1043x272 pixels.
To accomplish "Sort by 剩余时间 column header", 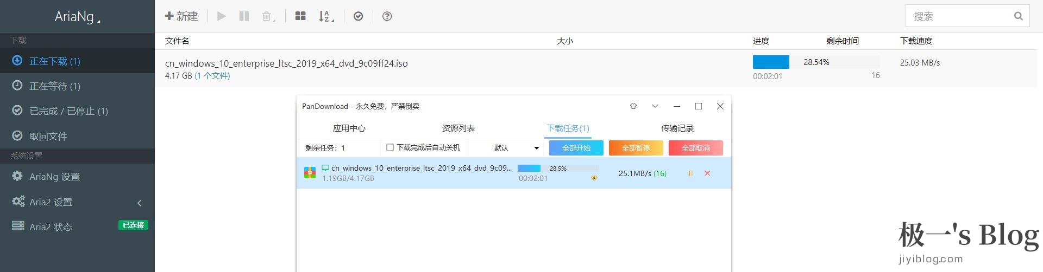I will click(x=843, y=41).
